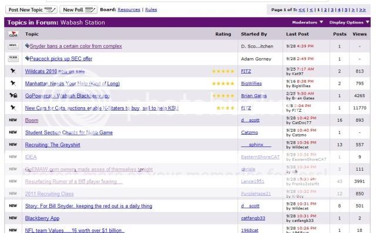
Task: Open the IDEA topic
Action: 31,157
